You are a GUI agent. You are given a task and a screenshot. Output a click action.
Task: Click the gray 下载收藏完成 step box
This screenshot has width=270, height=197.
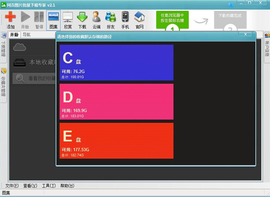[230, 20]
